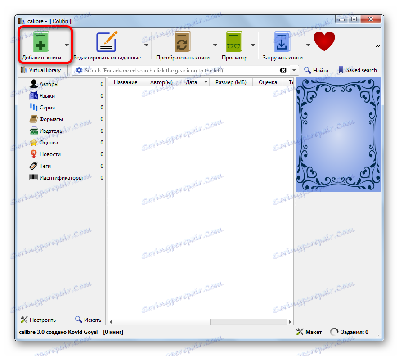Screen dimensions: 399x356
Task: Expand the Download books dropdown arrow
Action: coord(308,45)
